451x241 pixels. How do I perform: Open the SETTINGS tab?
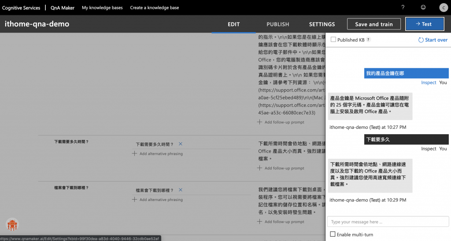(322, 25)
